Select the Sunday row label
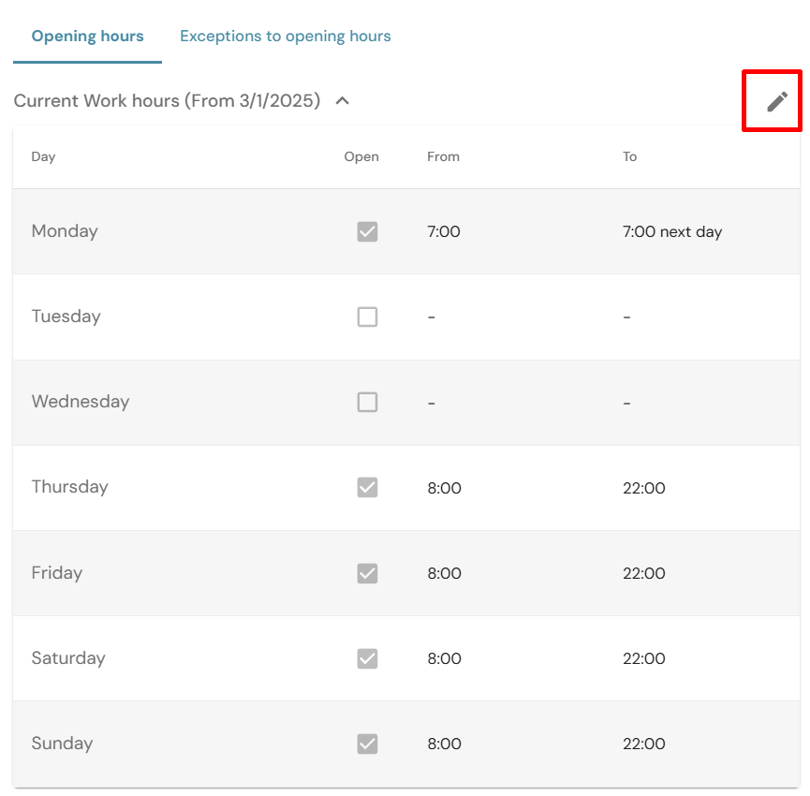Screen dimensions: 810x796 click(x=62, y=744)
